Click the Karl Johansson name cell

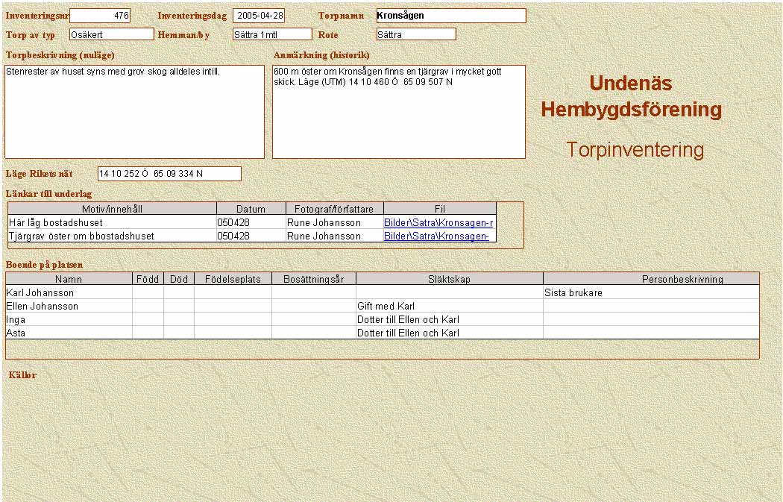click(69, 293)
